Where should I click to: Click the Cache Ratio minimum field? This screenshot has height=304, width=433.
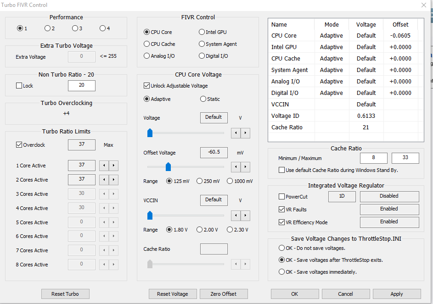coord(374,158)
